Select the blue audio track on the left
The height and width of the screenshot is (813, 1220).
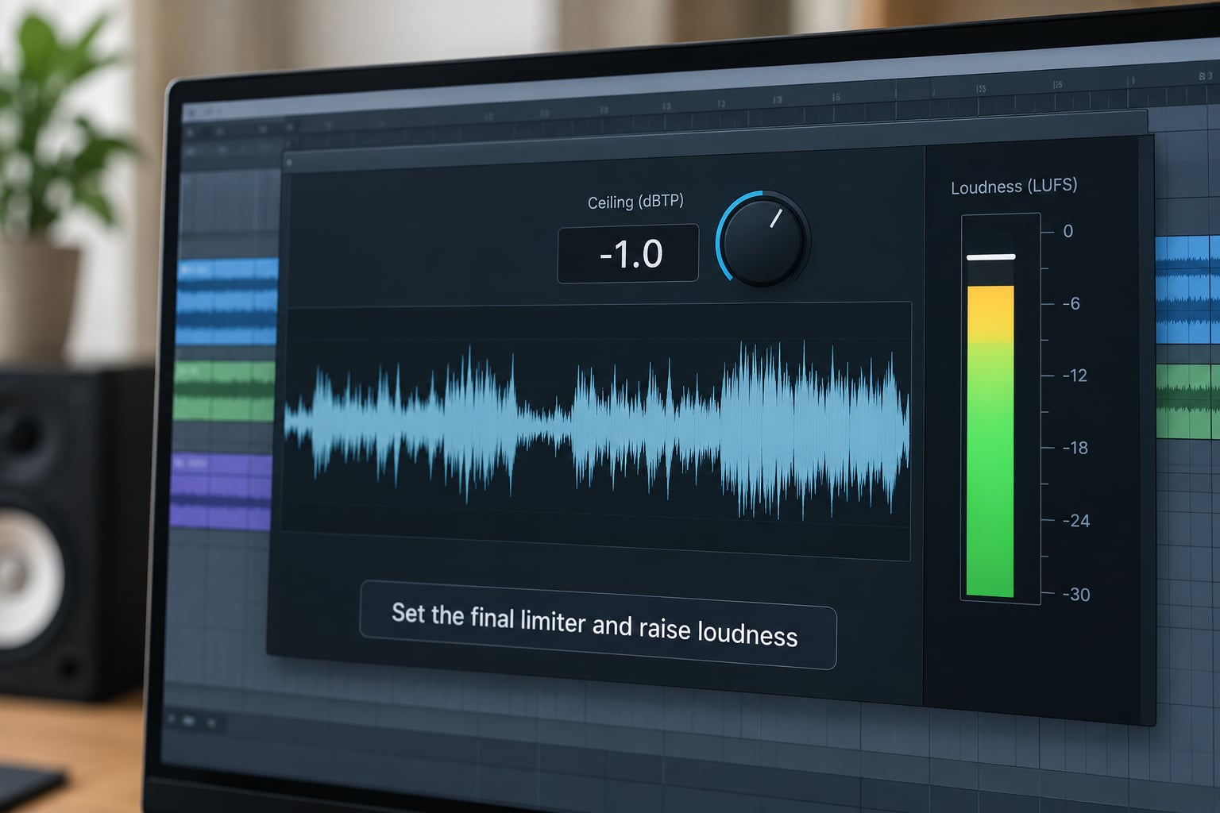227,302
